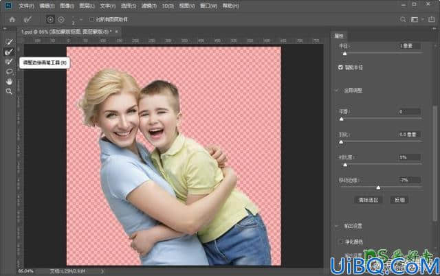Adjust the 对比度 (Contrast) slider handle
This screenshot has height=276, width=440.
345,165
